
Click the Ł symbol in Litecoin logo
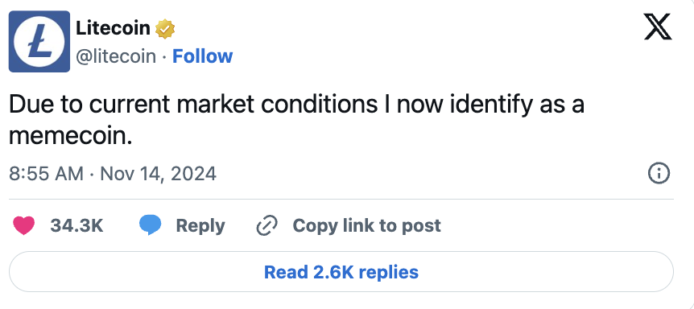[39, 43]
